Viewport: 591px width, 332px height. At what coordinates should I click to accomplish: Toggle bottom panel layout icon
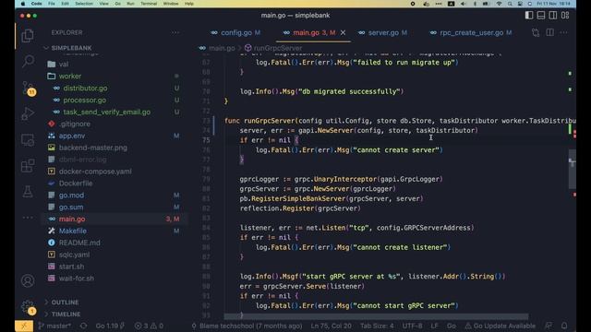[541, 16]
